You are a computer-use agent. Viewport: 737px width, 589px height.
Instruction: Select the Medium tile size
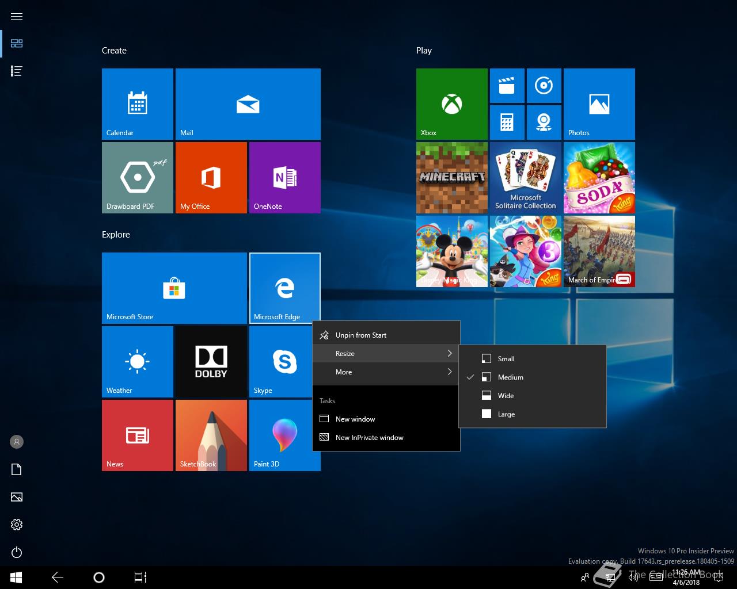(x=533, y=377)
